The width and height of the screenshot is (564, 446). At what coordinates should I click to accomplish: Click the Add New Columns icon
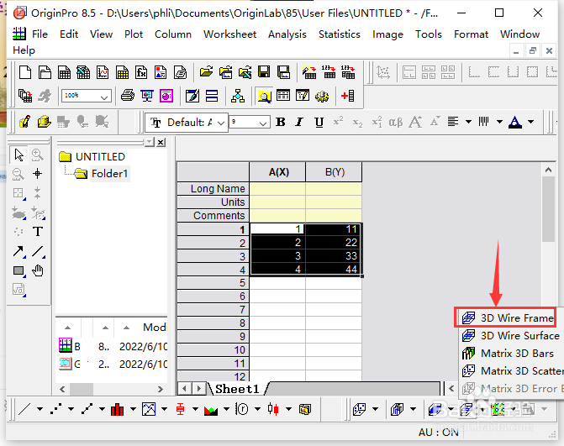point(347,96)
